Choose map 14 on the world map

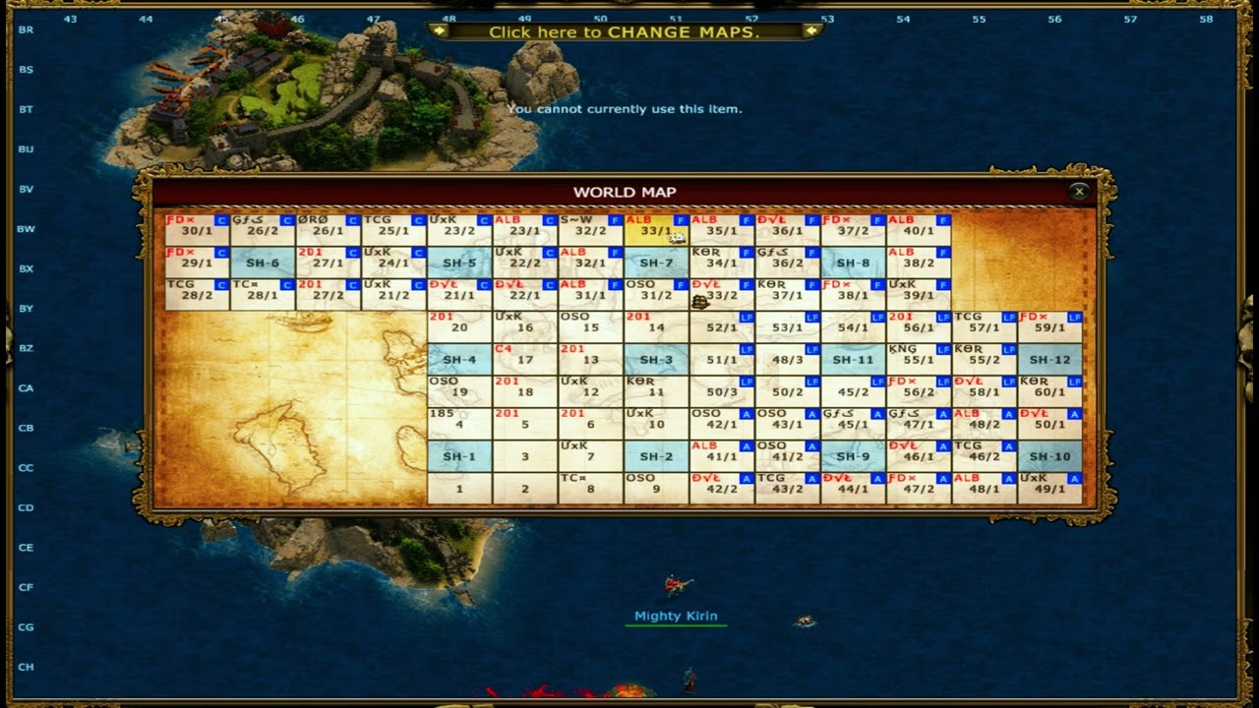coord(656,327)
